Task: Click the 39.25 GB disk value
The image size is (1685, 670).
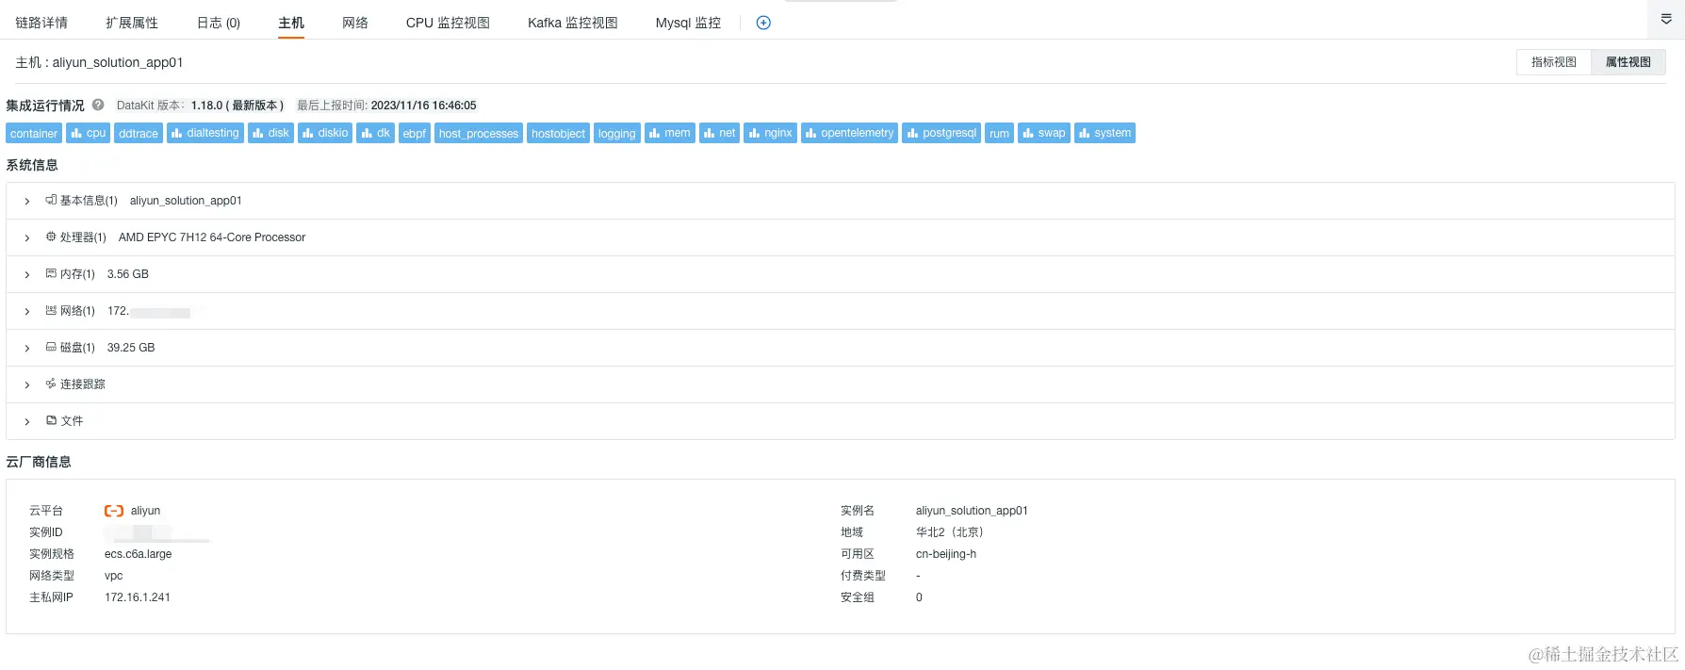Action: [x=131, y=348]
